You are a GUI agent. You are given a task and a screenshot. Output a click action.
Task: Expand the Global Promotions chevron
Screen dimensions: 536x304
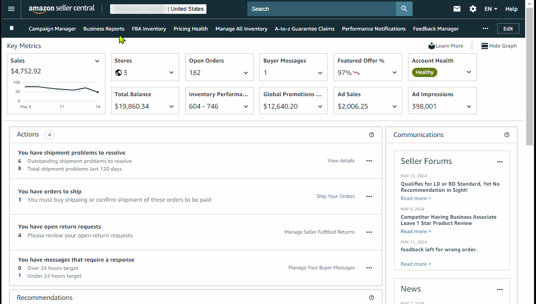point(320,107)
